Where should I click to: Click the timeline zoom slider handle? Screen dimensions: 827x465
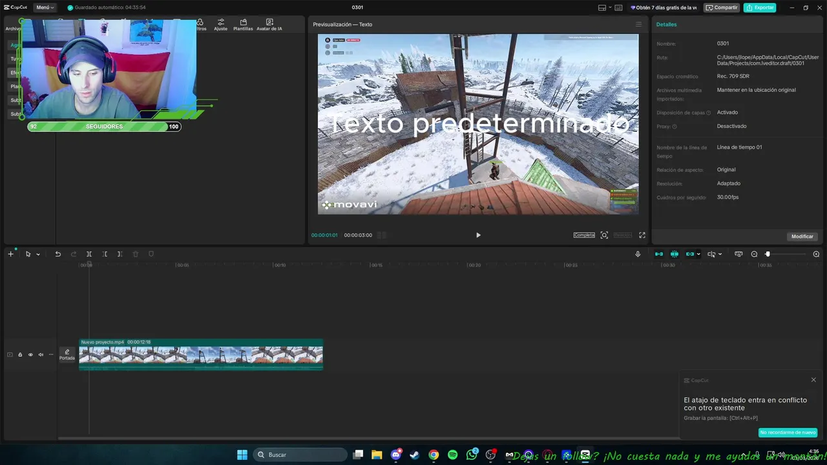tap(768, 254)
